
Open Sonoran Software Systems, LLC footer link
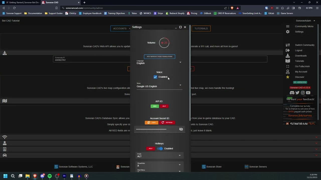[x=74, y=167]
